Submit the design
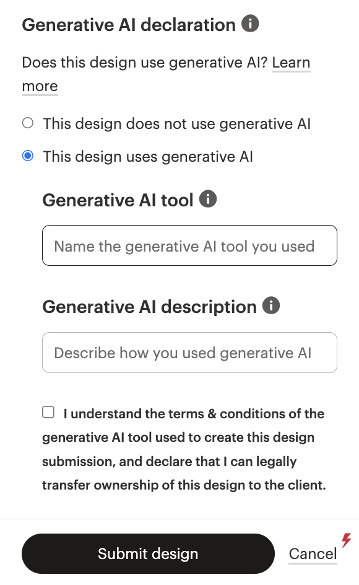This screenshot has height=585, width=359. tap(148, 553)
